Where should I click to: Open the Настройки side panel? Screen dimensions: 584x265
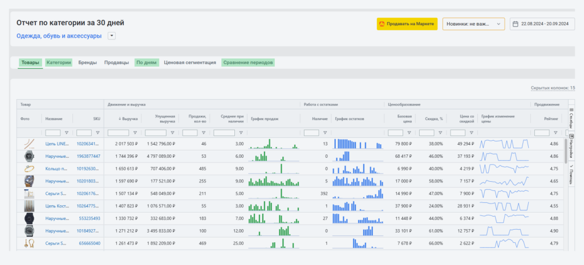point(571,145)
